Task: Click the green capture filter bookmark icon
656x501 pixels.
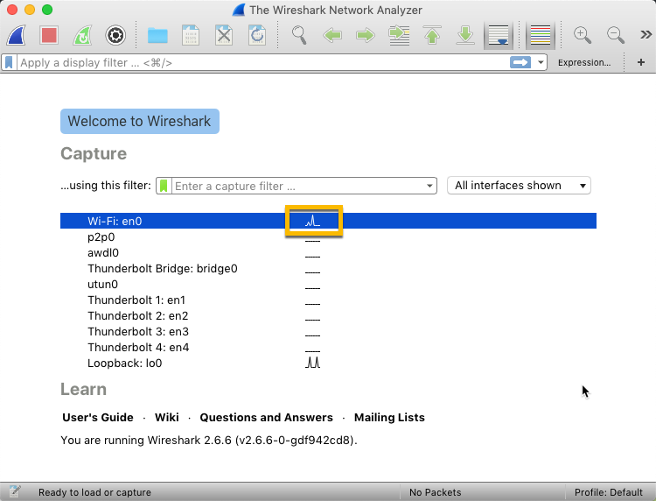Action: (164, 186)
